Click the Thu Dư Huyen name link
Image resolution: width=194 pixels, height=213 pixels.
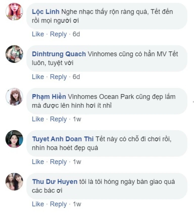click(x=55, y=182)
